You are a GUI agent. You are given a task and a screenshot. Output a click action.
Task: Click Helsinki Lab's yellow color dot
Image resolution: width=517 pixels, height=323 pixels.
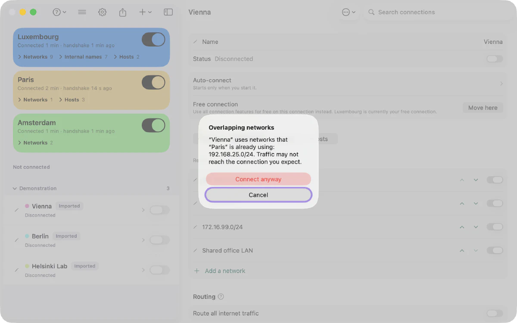click(x=27, y=266)
